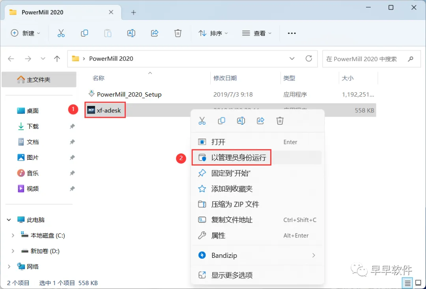Screen dimensions: 426x289
Task: Click the Cut icon in the toolbar
Action: 61,33
